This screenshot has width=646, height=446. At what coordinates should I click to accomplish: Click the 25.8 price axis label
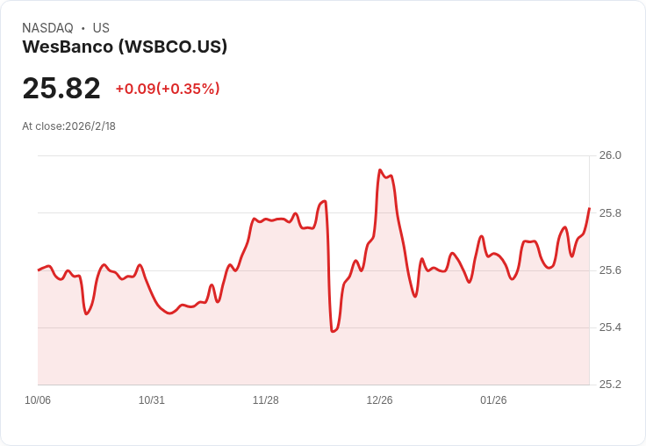coord(610,213)
